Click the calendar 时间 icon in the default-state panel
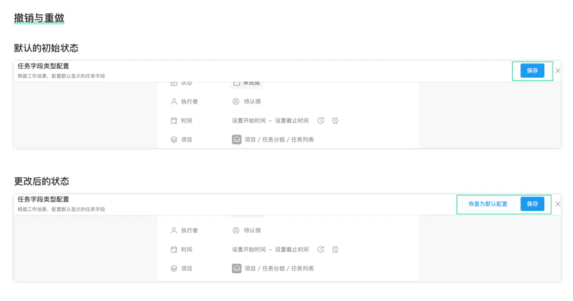Screen dimensions: 573x301 (174, 121)
